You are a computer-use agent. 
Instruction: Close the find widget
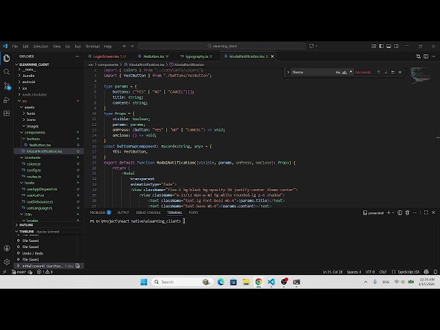(x=400, y=72)
